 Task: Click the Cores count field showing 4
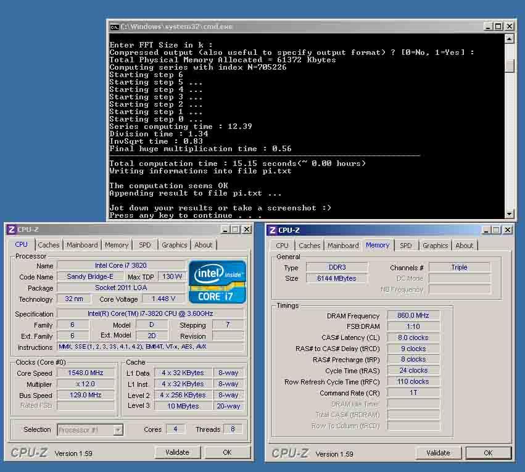(x=175, y=429)
